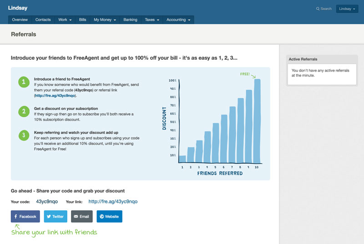Image resolution: width=364 pixels, height=244 pixels.
Task: Expand the Taxes menu
Action: (x=152, y=20)
